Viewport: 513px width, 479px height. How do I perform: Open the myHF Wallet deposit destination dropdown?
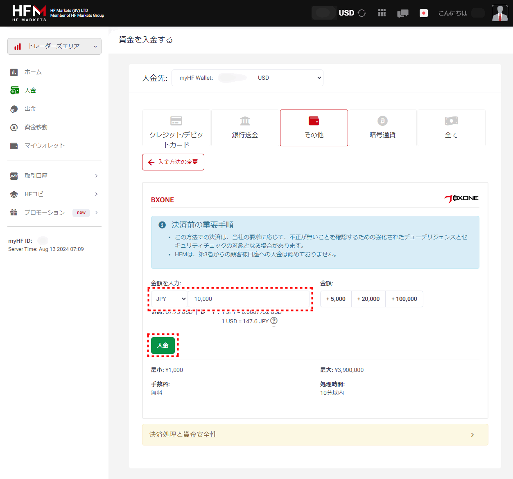tap(247, 78)
